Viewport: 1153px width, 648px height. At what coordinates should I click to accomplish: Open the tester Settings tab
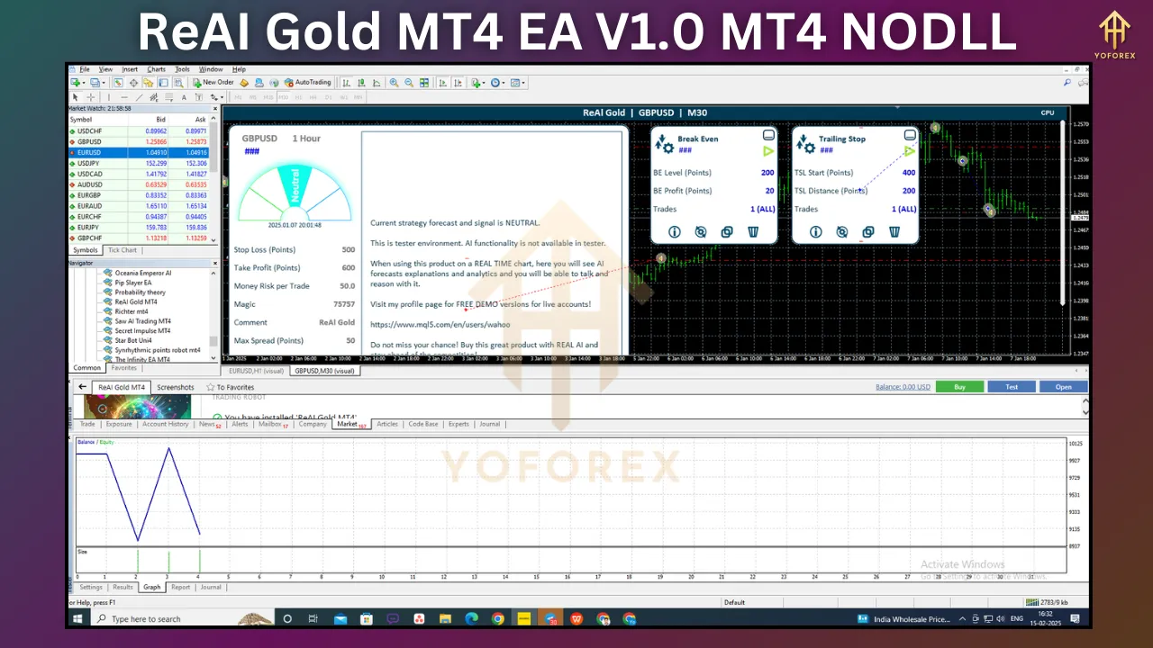(91, 587)
